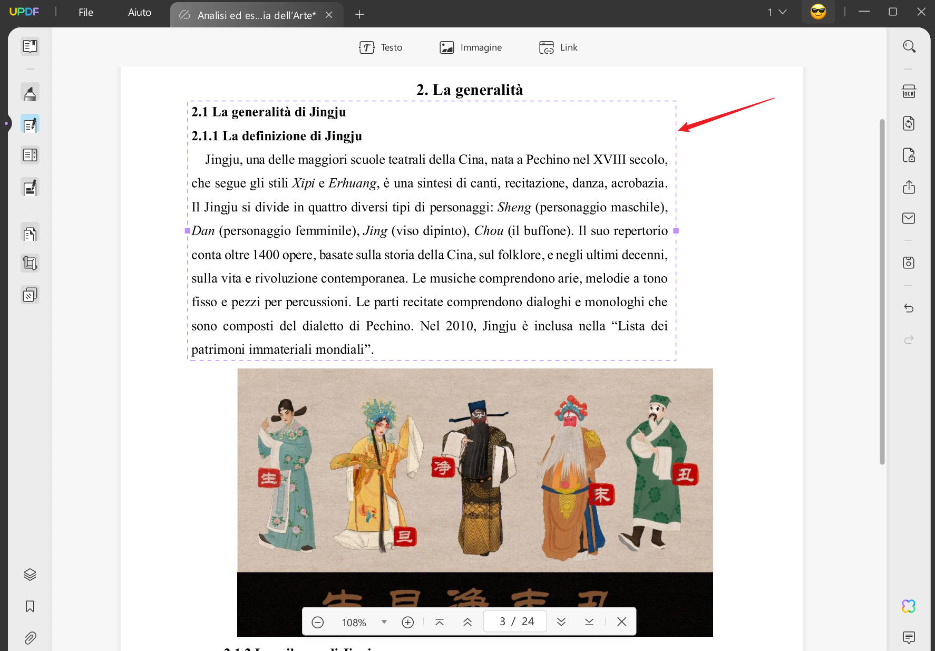Select the Analisi ed es...ia dell'Arte tab

pos(257,15)
